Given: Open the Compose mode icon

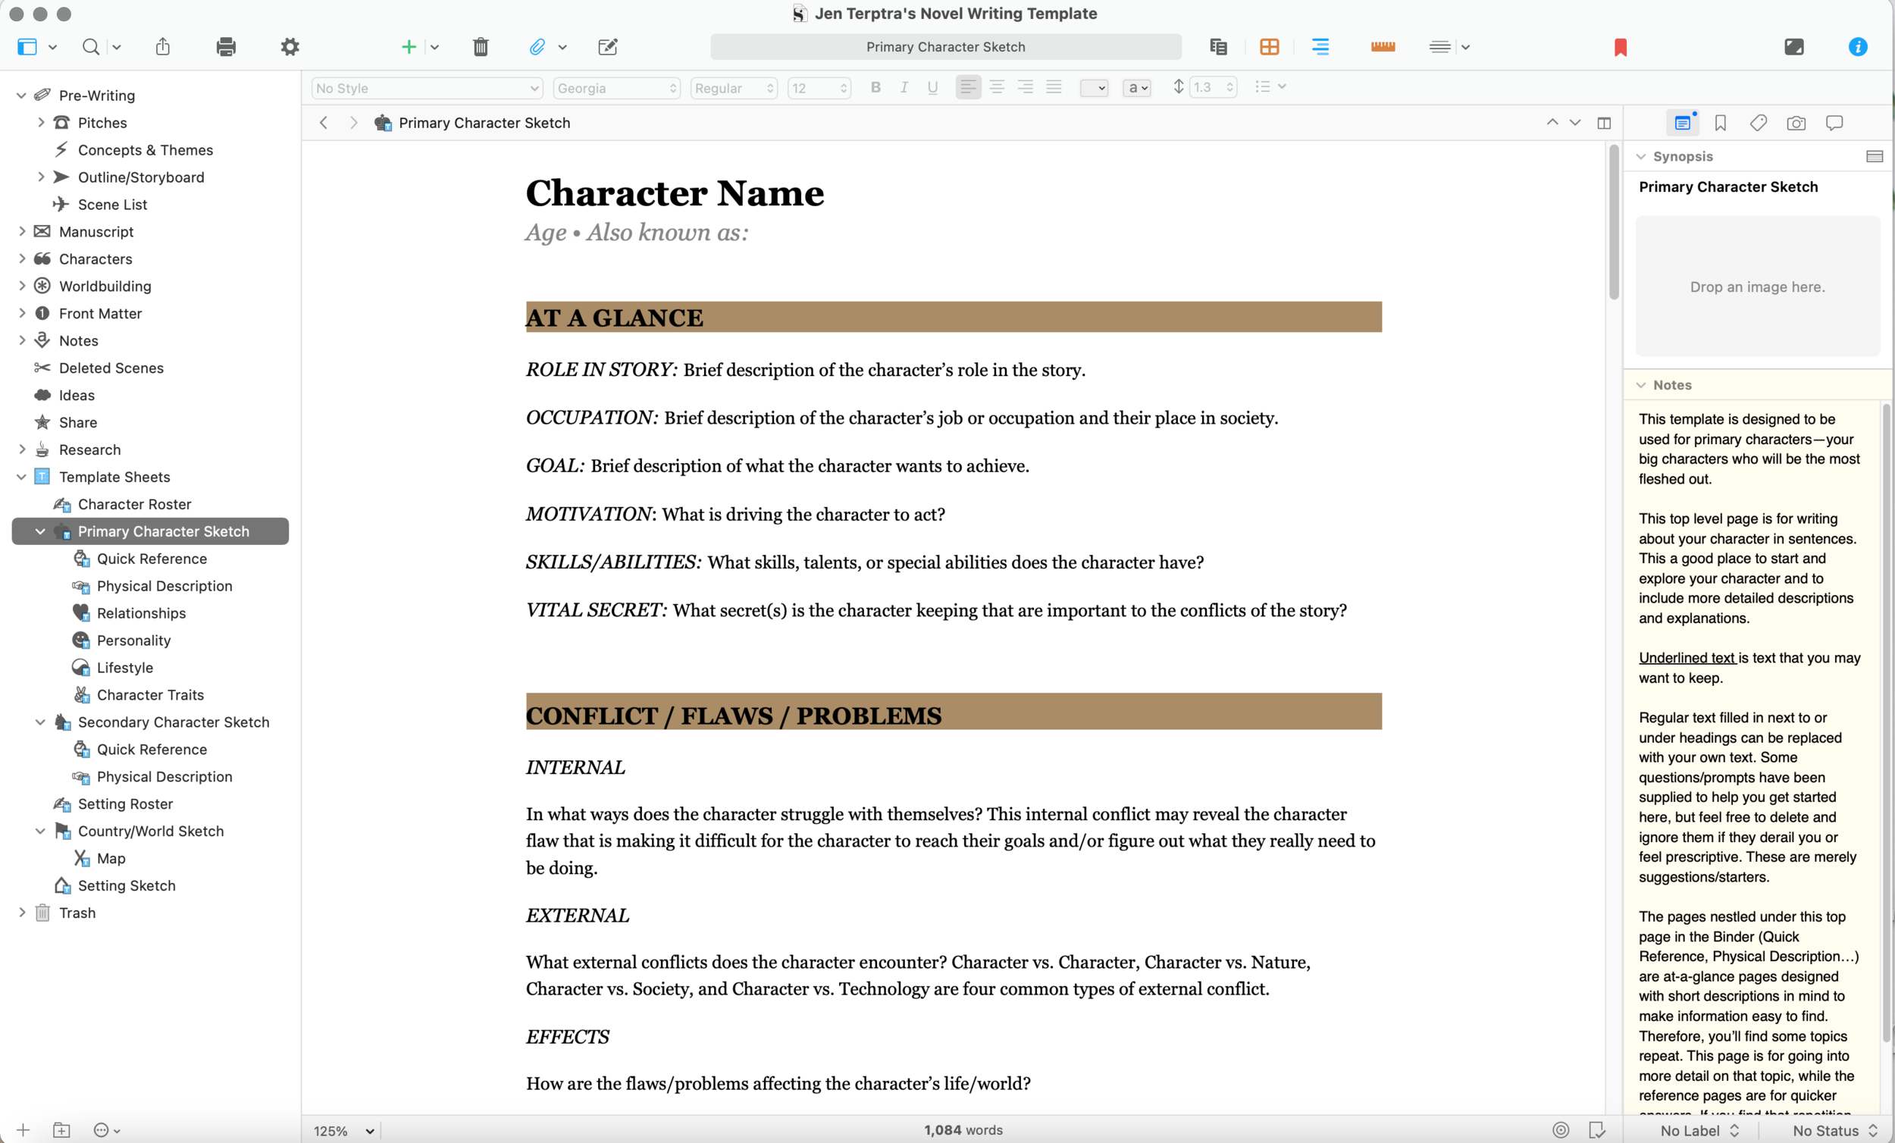Looking at the screenshot, I should (x=1793, y=47).
